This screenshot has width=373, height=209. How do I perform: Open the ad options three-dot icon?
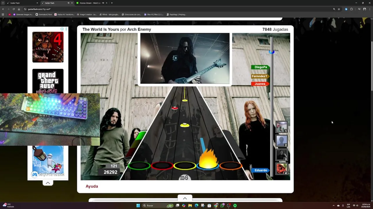point(66,29)
